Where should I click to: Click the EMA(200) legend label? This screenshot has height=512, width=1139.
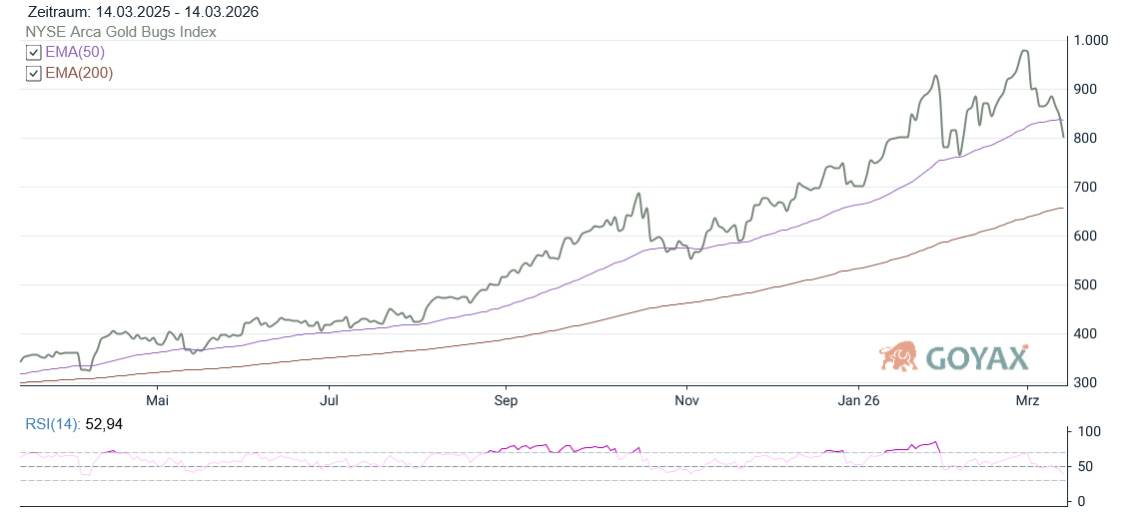coord(79,72)
